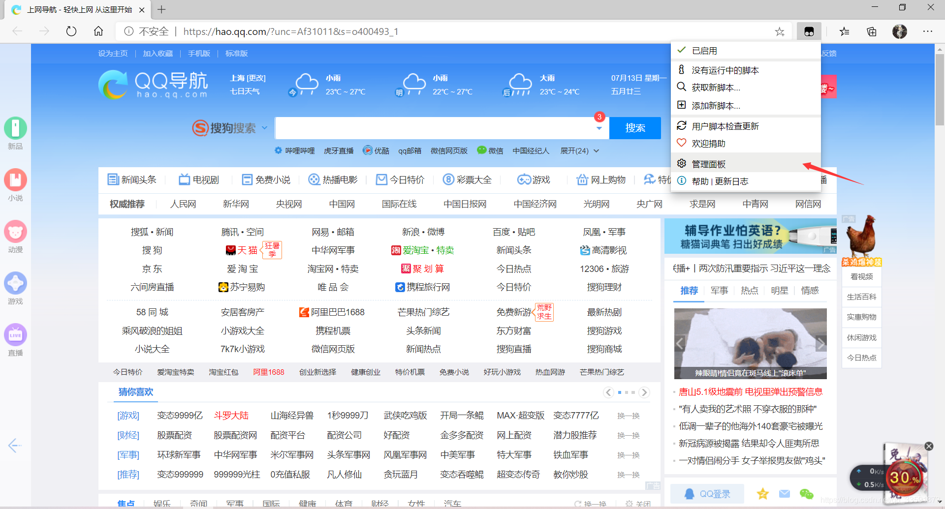Image resolution: width=945 pixels, height=509 pixels.
Task: Open 帮助 | 更新日志 menu entry
Action: (x=746, y=181)
